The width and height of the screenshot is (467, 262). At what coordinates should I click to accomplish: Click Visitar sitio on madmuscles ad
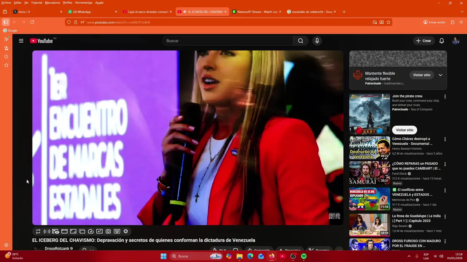coord(422,75)
